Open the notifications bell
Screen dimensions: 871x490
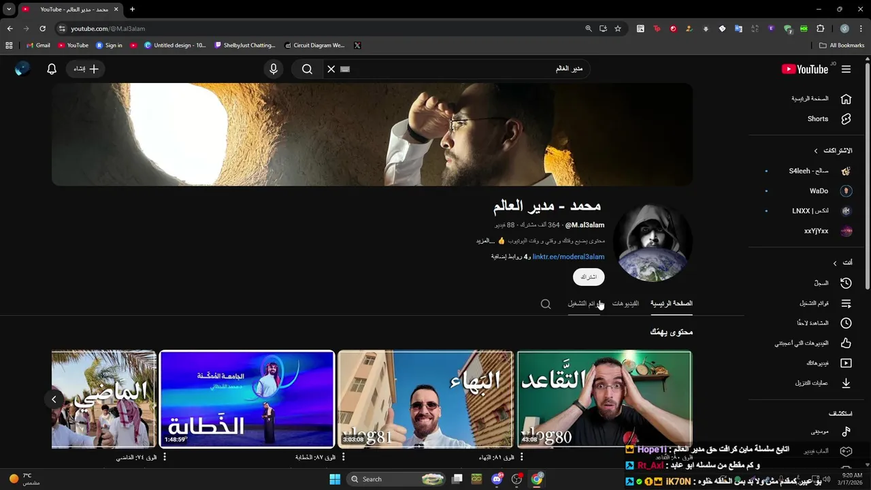52,69
